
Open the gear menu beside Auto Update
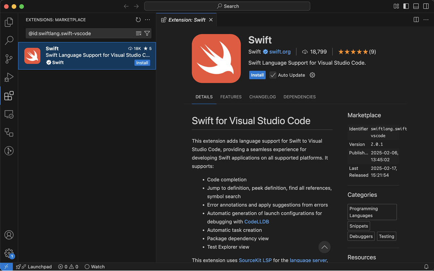312,75
